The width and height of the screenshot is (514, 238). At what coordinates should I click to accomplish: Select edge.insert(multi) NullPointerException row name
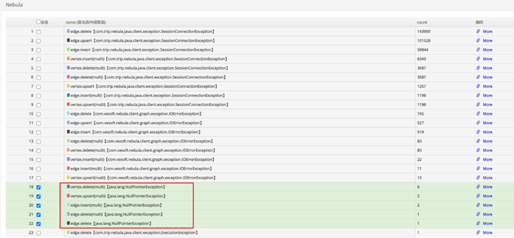(116, 205)
